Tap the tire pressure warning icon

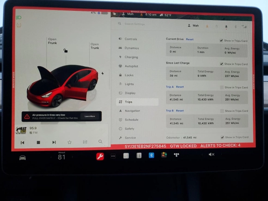click(x=19, y=25)
